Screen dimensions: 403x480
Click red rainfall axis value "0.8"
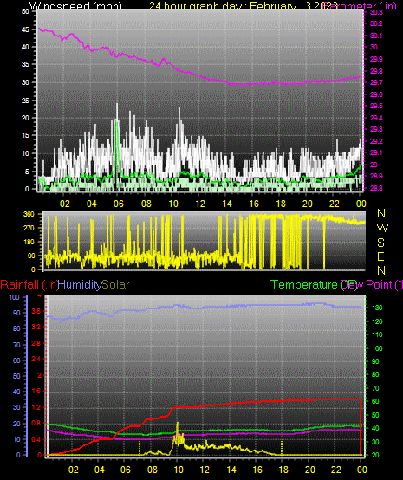tap(36, 424)
